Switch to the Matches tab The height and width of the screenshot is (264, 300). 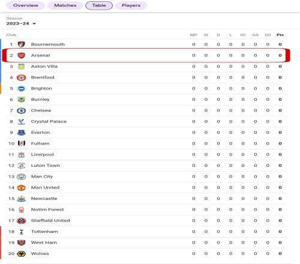pyautogui.click(x=65, y=5)
